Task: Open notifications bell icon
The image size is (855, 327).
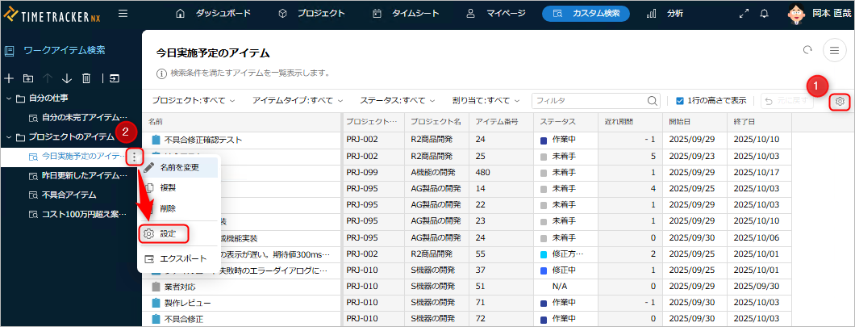Action: [x=763, y=14]
